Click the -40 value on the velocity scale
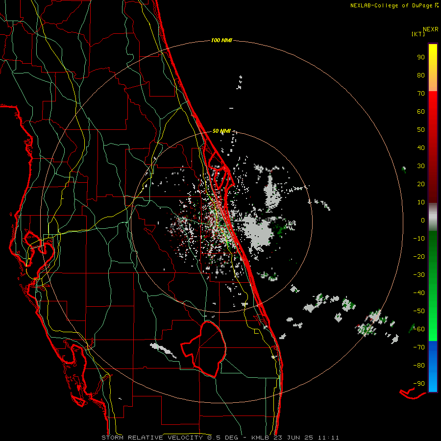 click(419, 293)
